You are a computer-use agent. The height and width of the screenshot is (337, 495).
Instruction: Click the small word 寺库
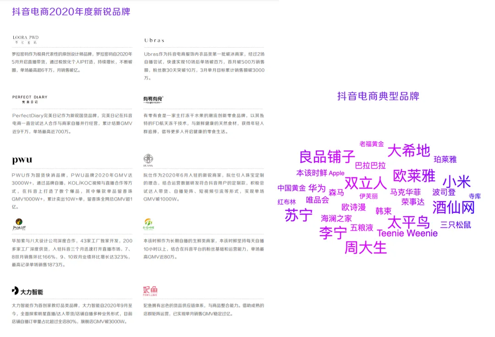pos(475,196)
